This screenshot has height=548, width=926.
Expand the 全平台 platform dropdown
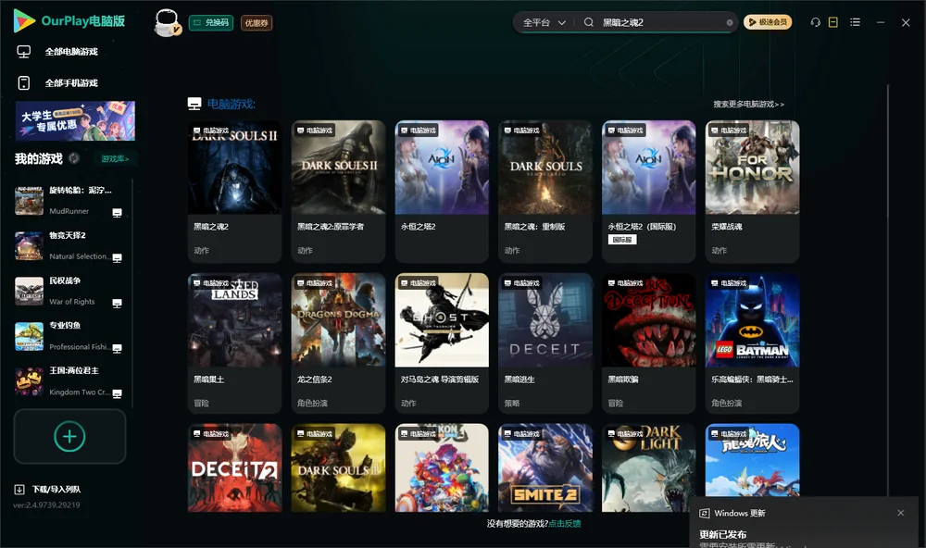click(544, 22)
